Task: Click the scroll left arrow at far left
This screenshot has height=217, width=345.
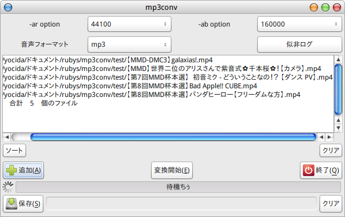Action: click(x=7, y=137)
